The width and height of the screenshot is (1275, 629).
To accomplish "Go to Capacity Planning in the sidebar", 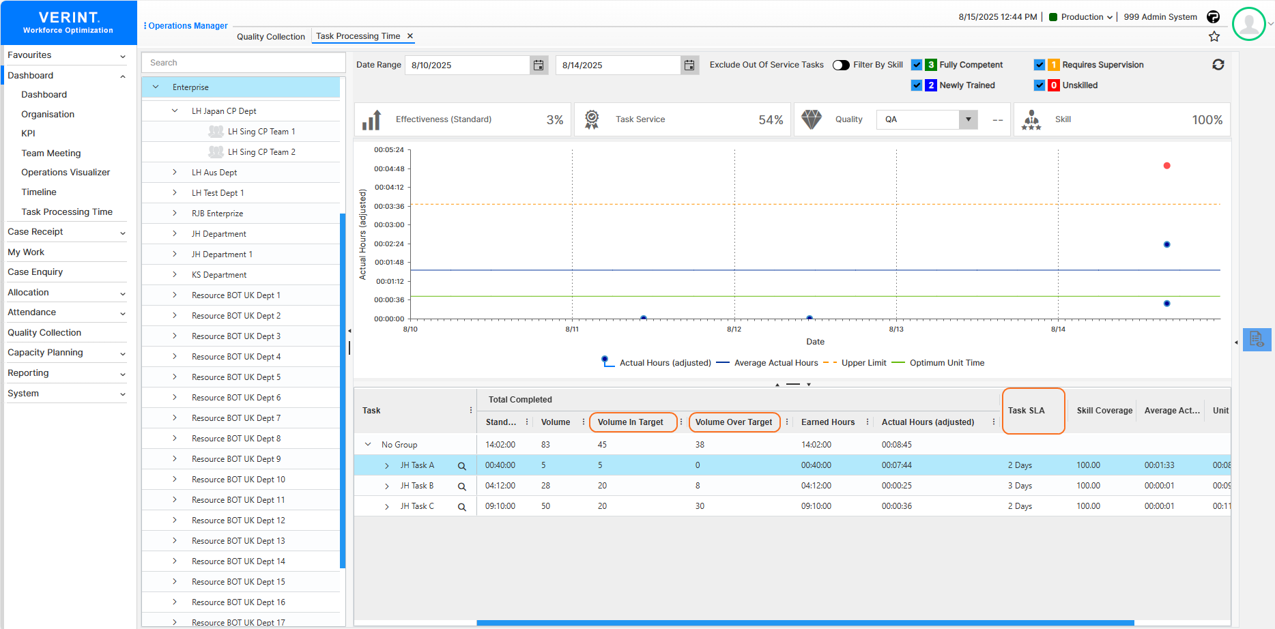I will (x=45, y=353).
